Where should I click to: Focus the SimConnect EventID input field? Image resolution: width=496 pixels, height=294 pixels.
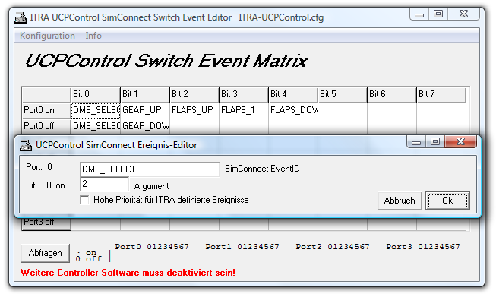pos(150,169)
